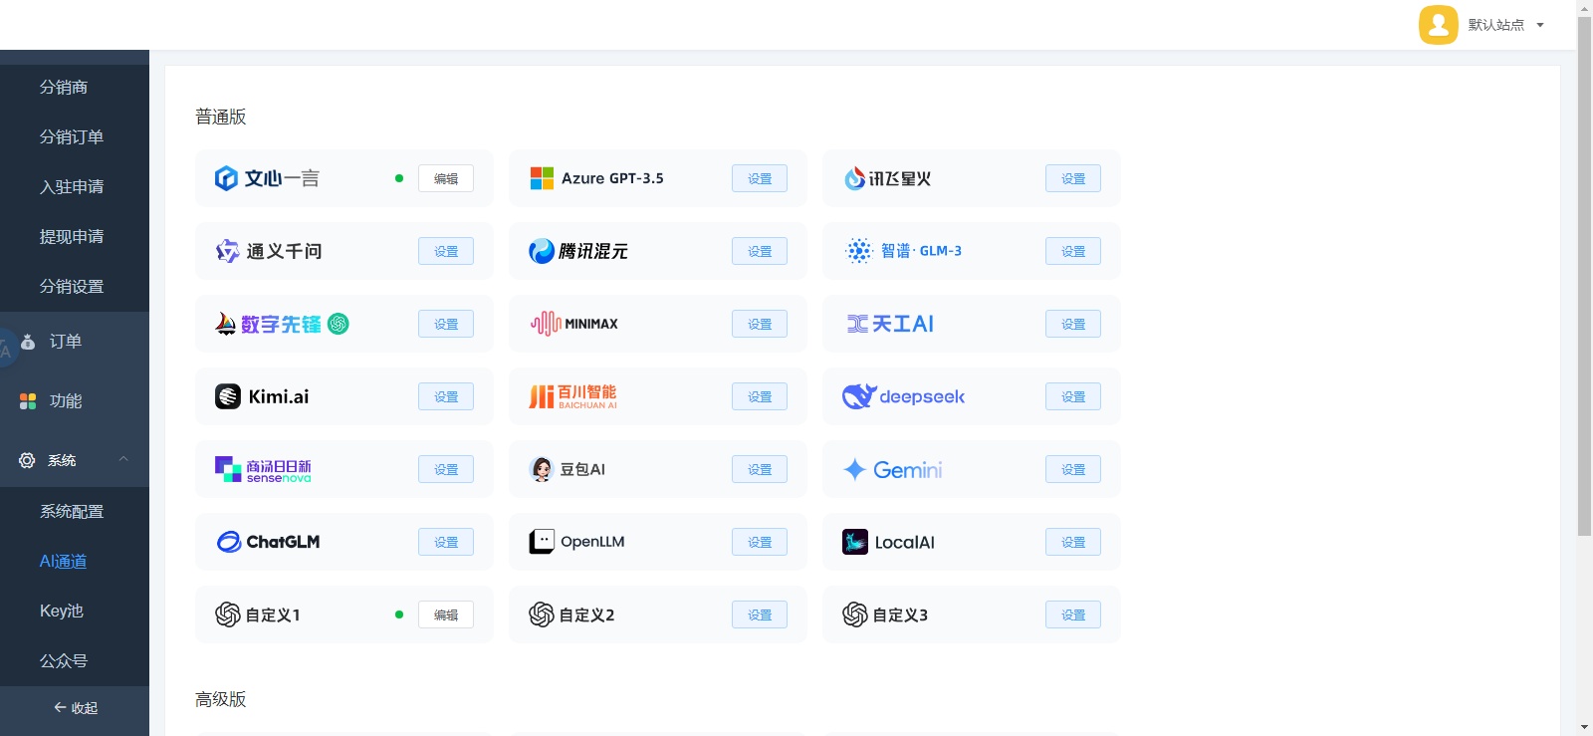Click 设置 for 商汤日日新
Screen dimensions: 1593x736
pos(446,469)
